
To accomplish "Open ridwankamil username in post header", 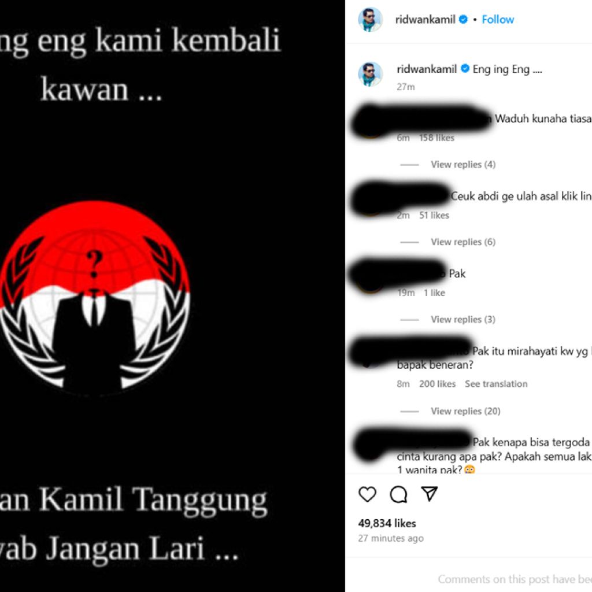I will [x=425, y=19].
